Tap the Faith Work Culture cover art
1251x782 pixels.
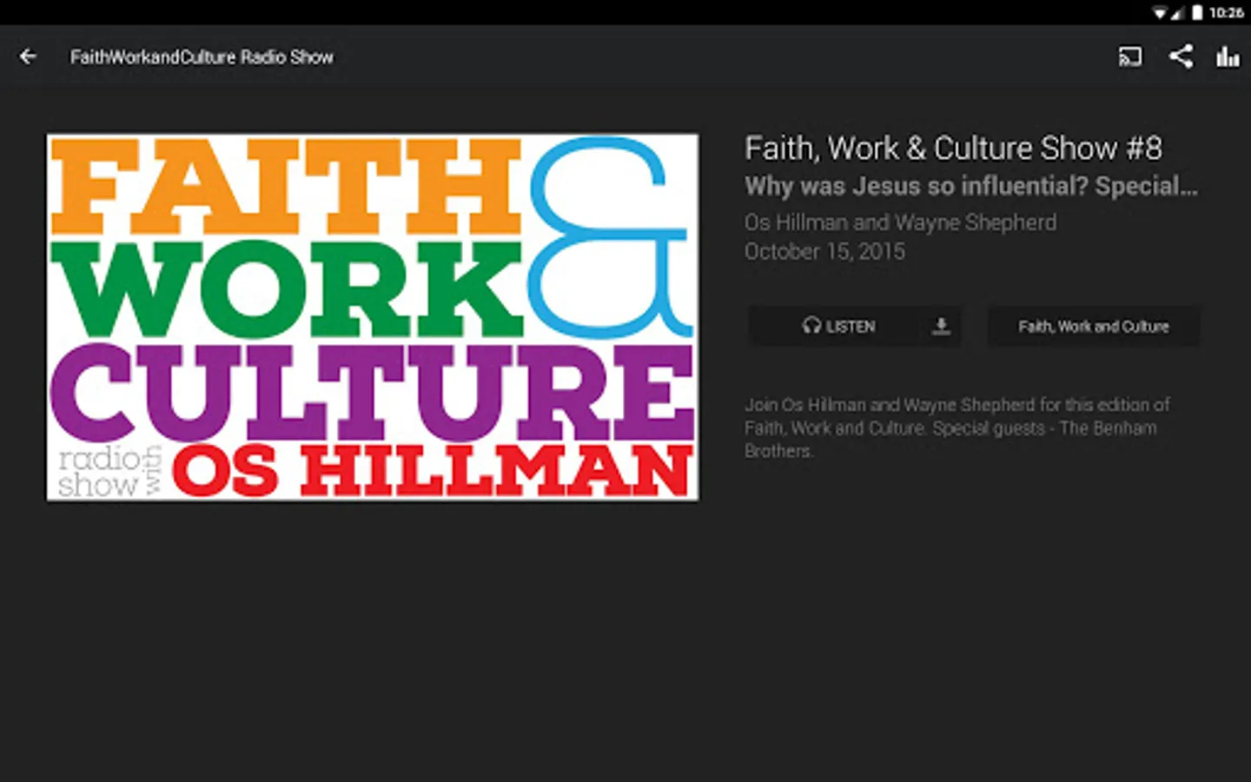pyautogui.click(x=373, y=317)
